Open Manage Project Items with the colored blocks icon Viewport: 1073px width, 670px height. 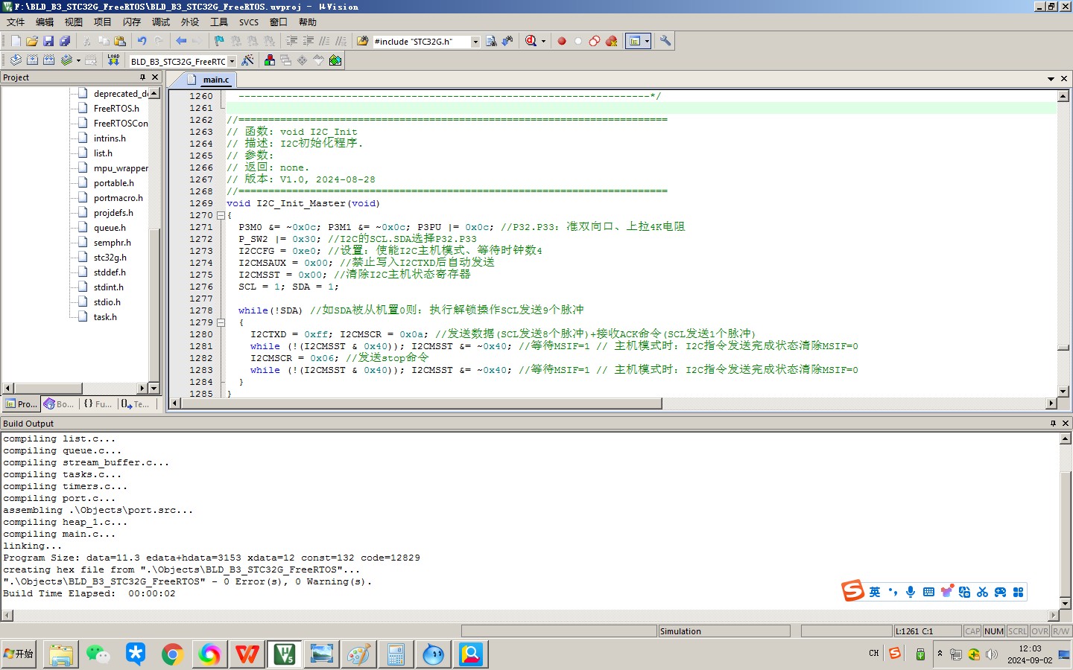tap(270, 60)
